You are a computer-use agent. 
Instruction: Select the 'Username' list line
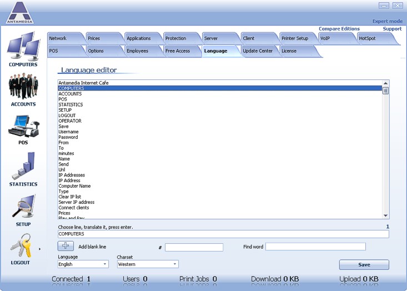[220, 132]
